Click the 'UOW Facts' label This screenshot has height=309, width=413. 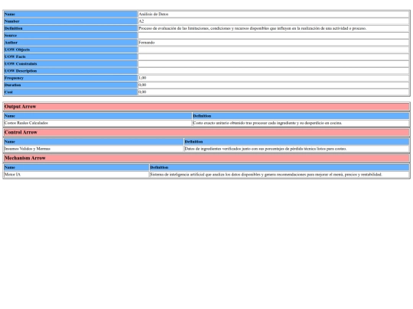tap(15, 56)
